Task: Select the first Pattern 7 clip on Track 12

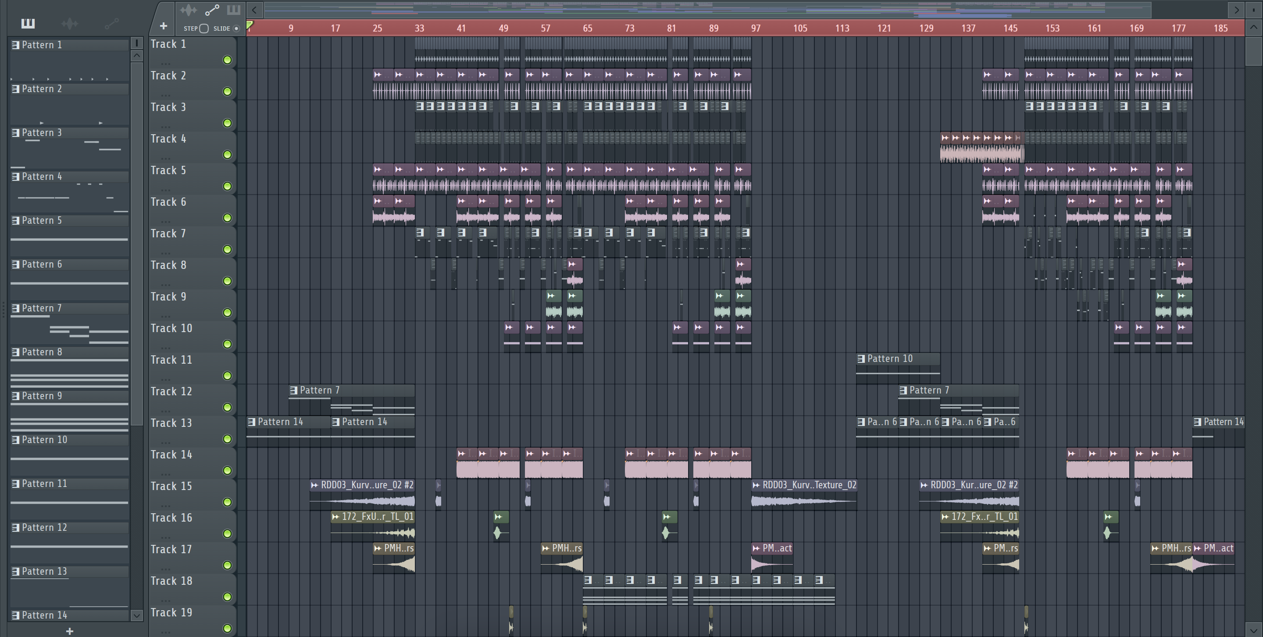Action: click(352, 399)
